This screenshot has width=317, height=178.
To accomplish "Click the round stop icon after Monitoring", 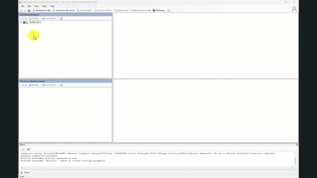I will click(x=168, y=10).
